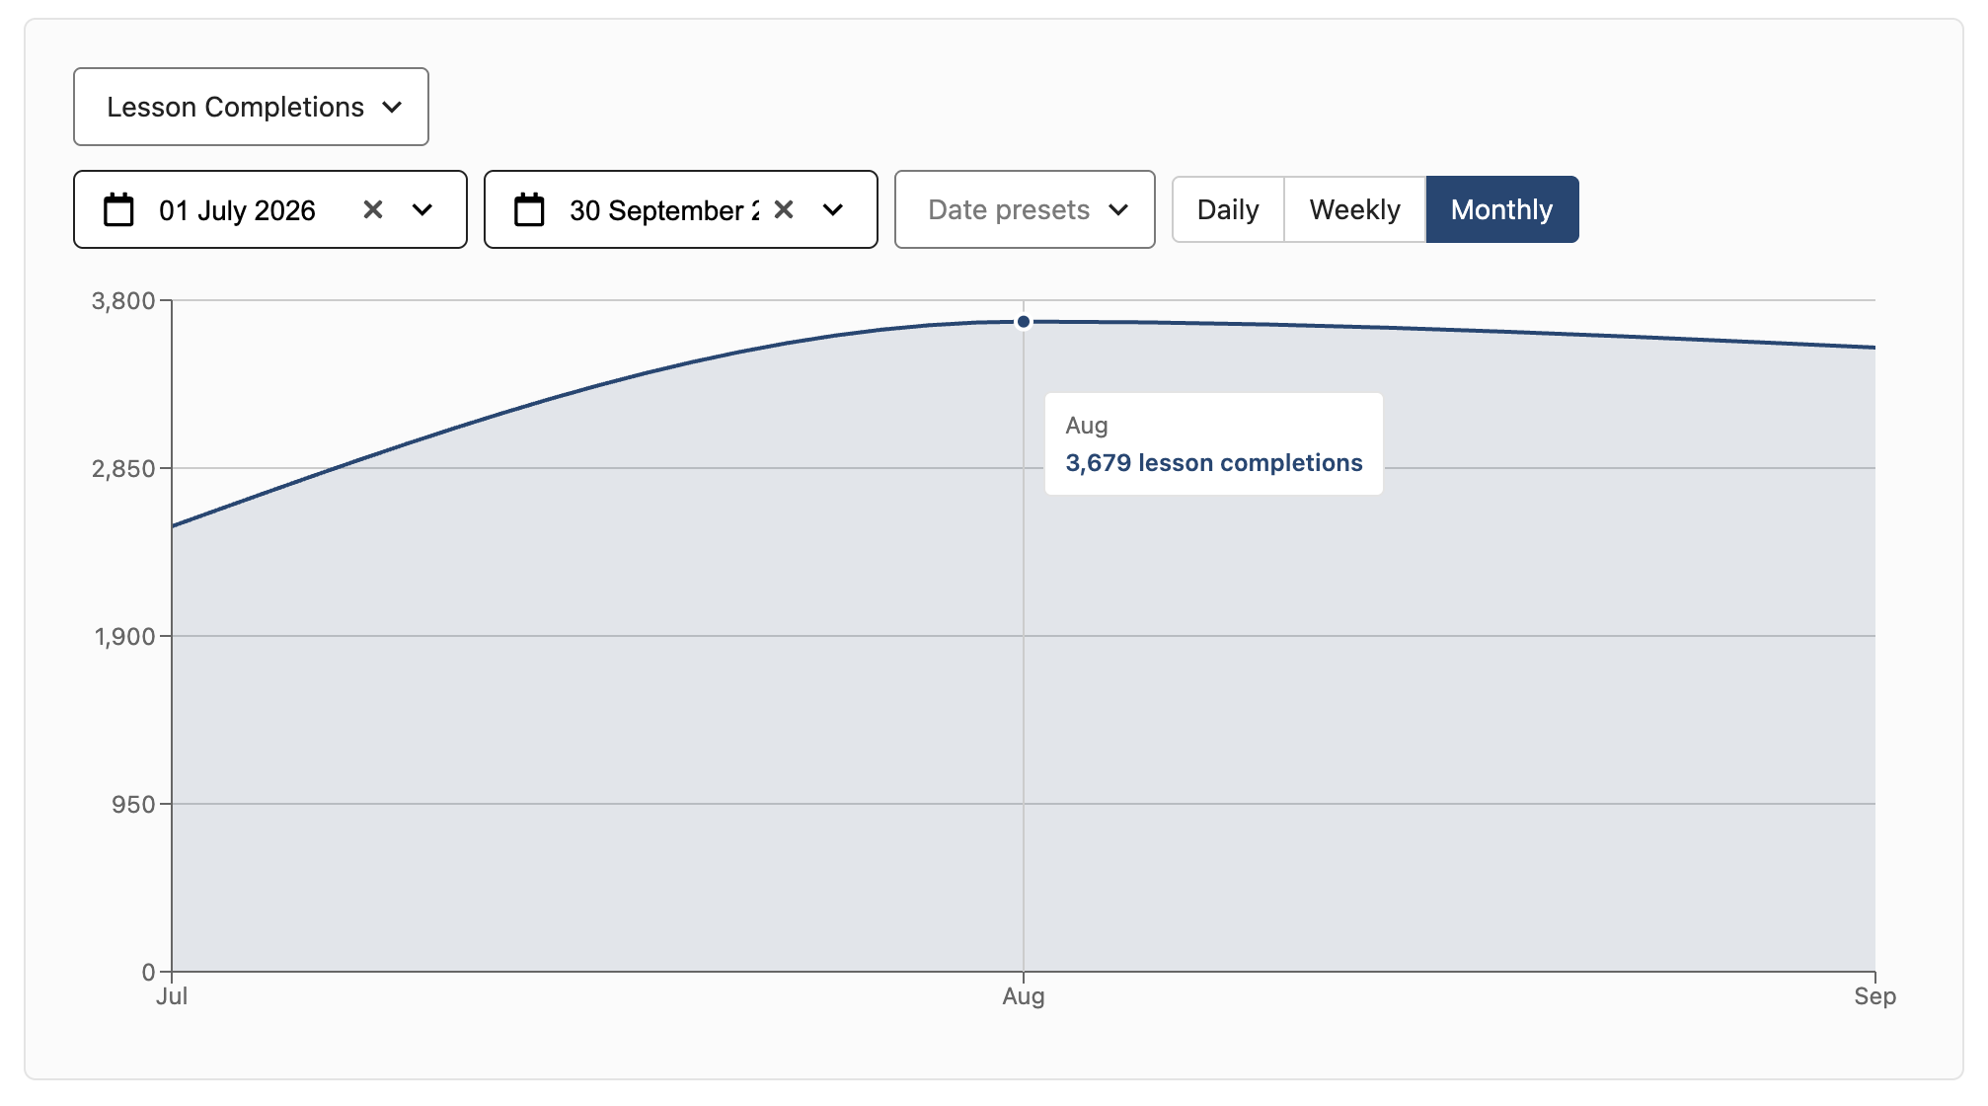
Task: Click the Aug data point on the chart
Action: 1024,322
